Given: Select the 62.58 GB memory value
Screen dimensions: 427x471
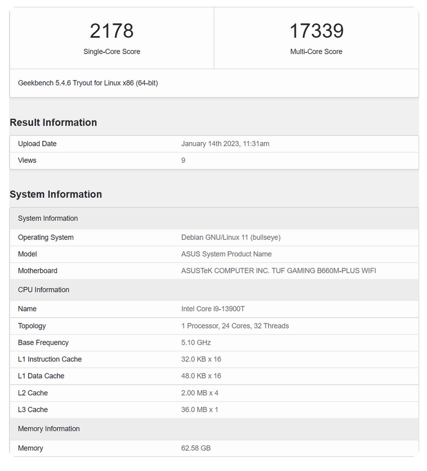Looking at the screenshot, I should 196,448.
